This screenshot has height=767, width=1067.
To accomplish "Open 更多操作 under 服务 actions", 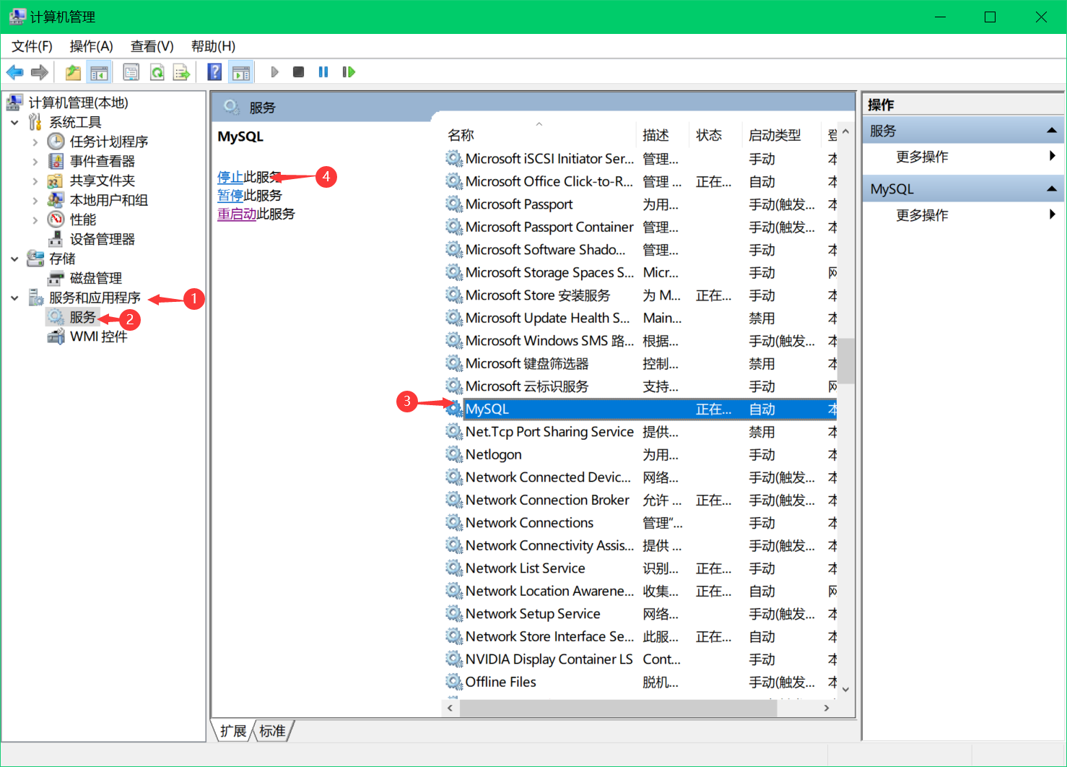I will tap(922, 157).
